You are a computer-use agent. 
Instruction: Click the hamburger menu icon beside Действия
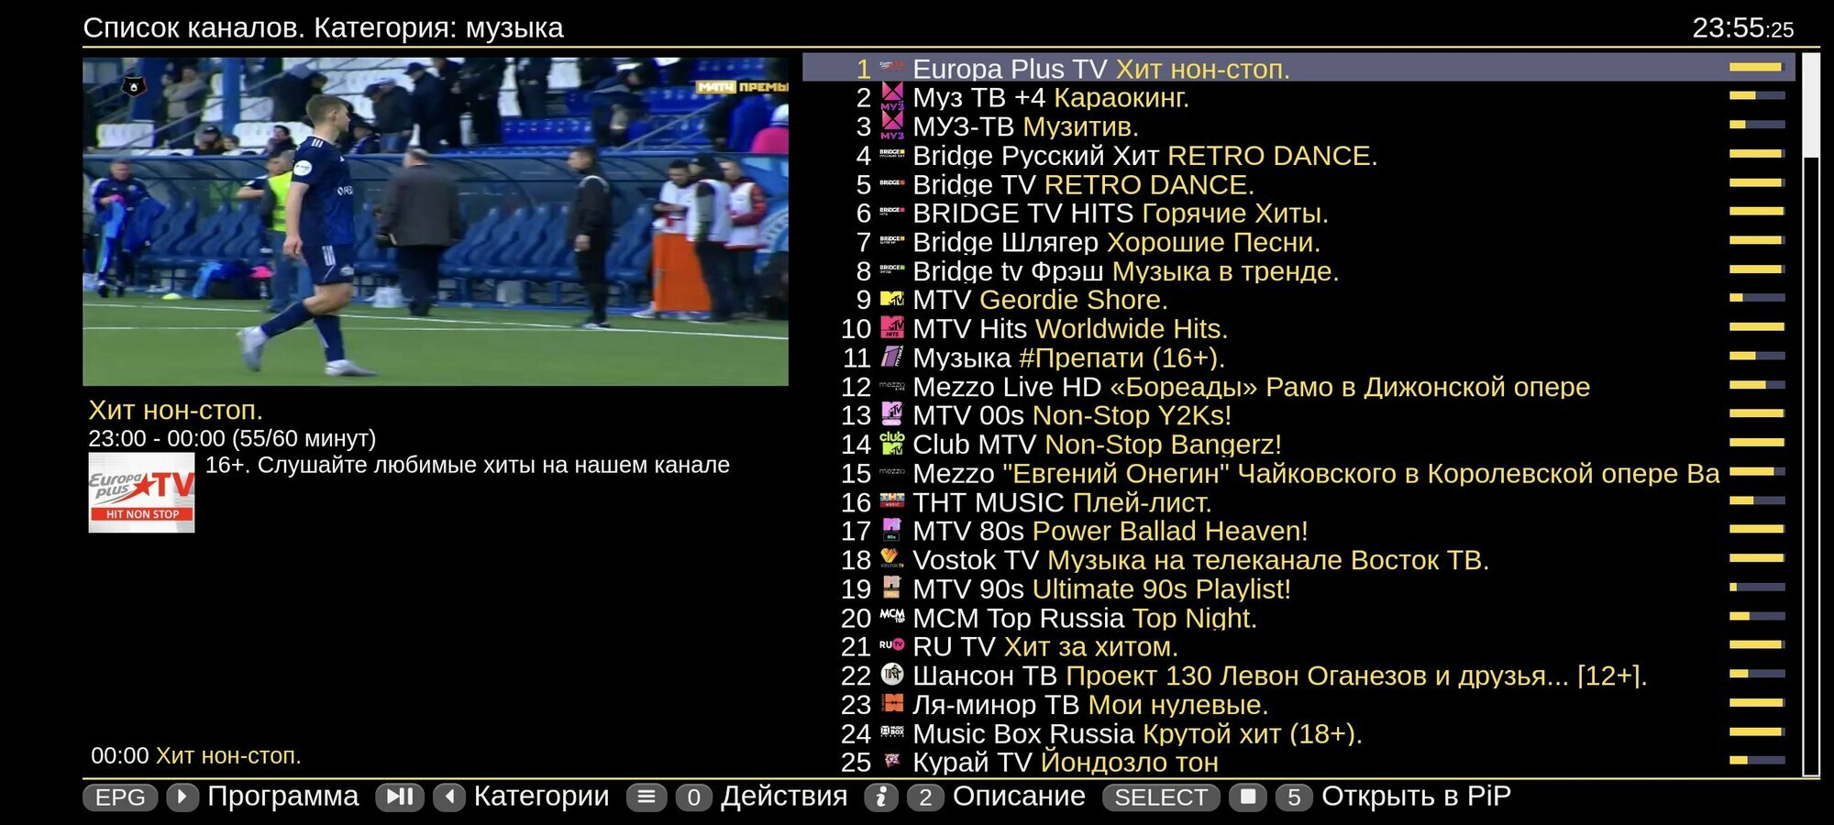[646, 797]
